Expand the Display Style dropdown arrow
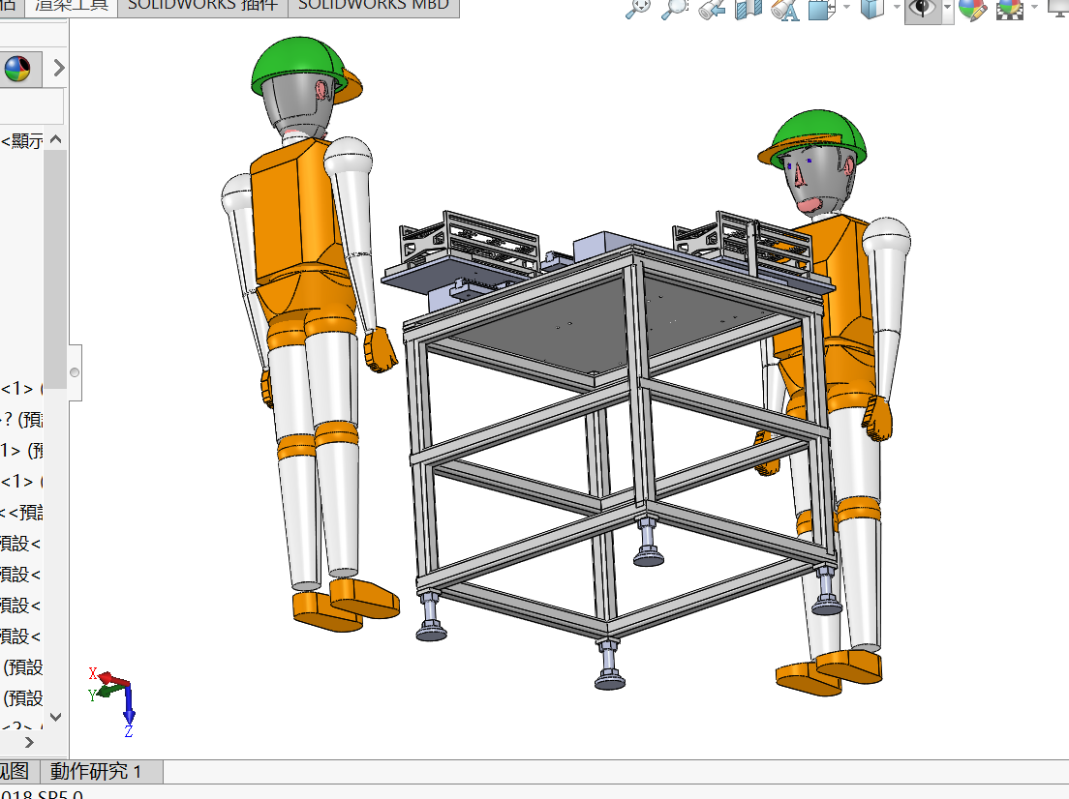The height and width of the screenshot is (799, 1069). (x=897, y=7)
